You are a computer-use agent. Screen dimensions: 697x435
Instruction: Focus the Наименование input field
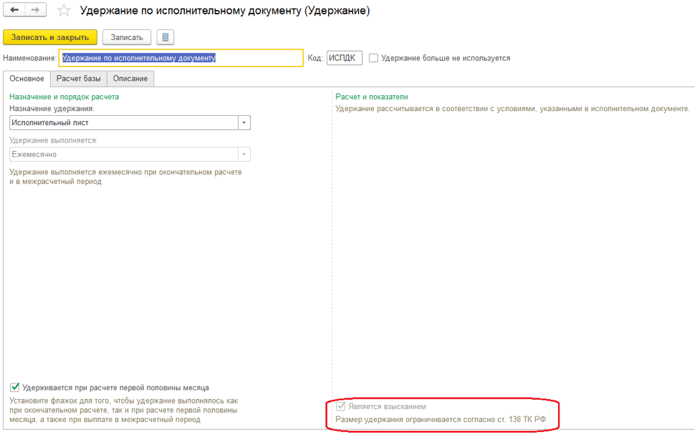(181, 58)
